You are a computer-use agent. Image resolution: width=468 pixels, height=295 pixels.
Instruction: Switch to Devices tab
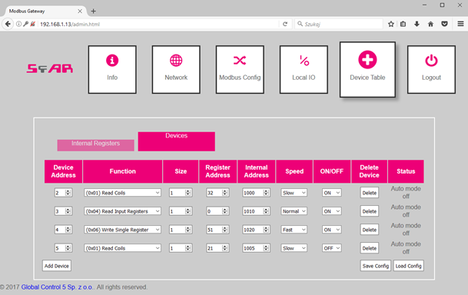click(177, 141)
